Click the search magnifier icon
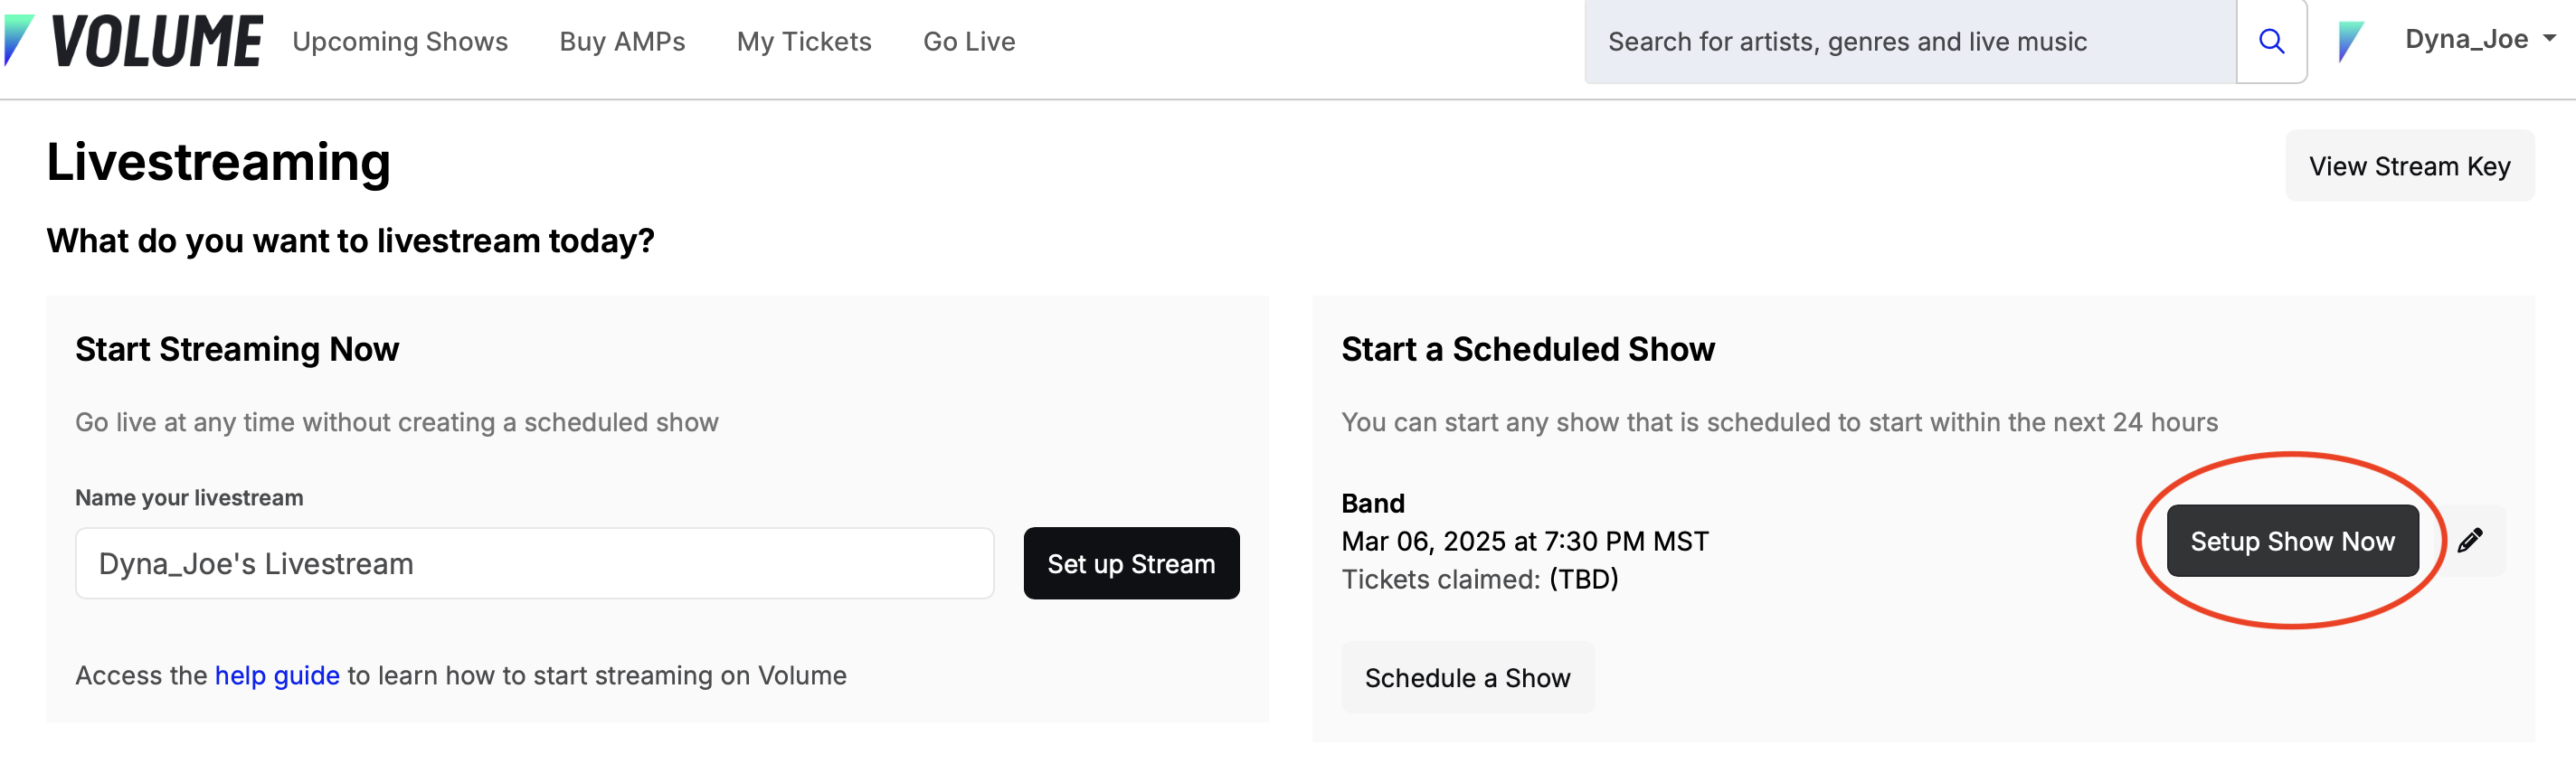The width and height of the screenshot is (2576, 764). point(2271,41)
